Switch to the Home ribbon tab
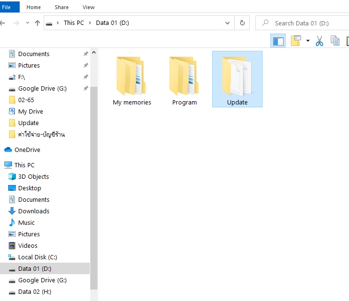 [34, 7]
